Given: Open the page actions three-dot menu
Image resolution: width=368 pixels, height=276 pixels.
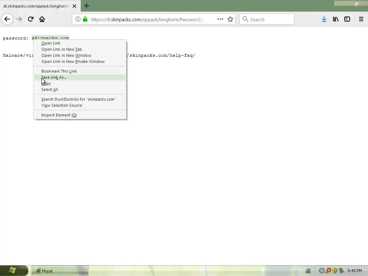Looking at the screenshot, I should (220, 19).
